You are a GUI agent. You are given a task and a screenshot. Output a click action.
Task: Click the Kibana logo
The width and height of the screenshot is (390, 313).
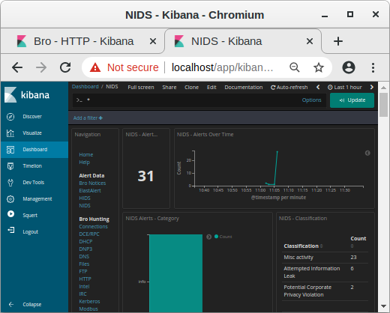click(27, 95)
